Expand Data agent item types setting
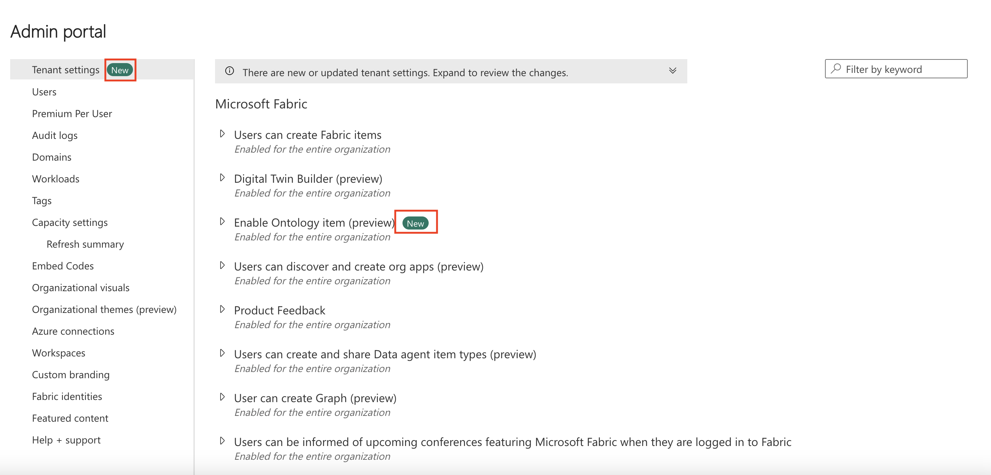 [222, 353]
